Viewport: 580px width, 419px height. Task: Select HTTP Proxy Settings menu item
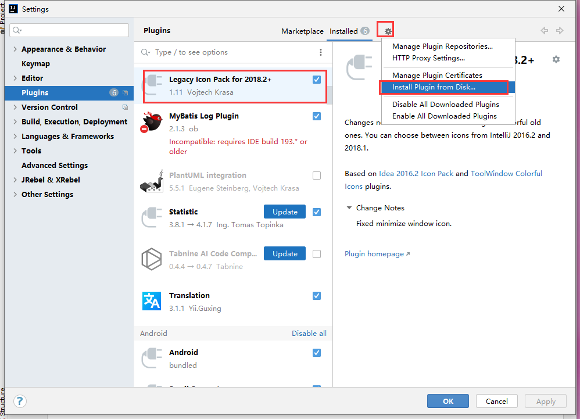428,58
